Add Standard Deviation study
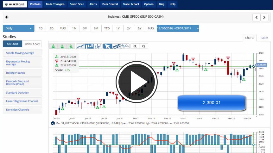This screenshot has height=153, width=273. [22, 93]
